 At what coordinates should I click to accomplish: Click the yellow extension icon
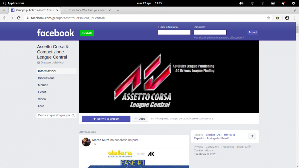click(x=277, y=18)
